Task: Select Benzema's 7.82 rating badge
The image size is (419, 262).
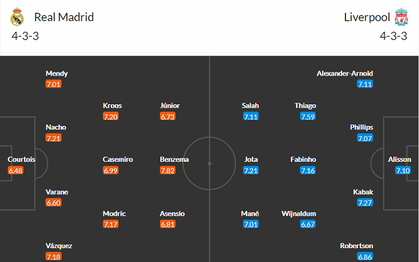Action: click(x=168, y=170)
